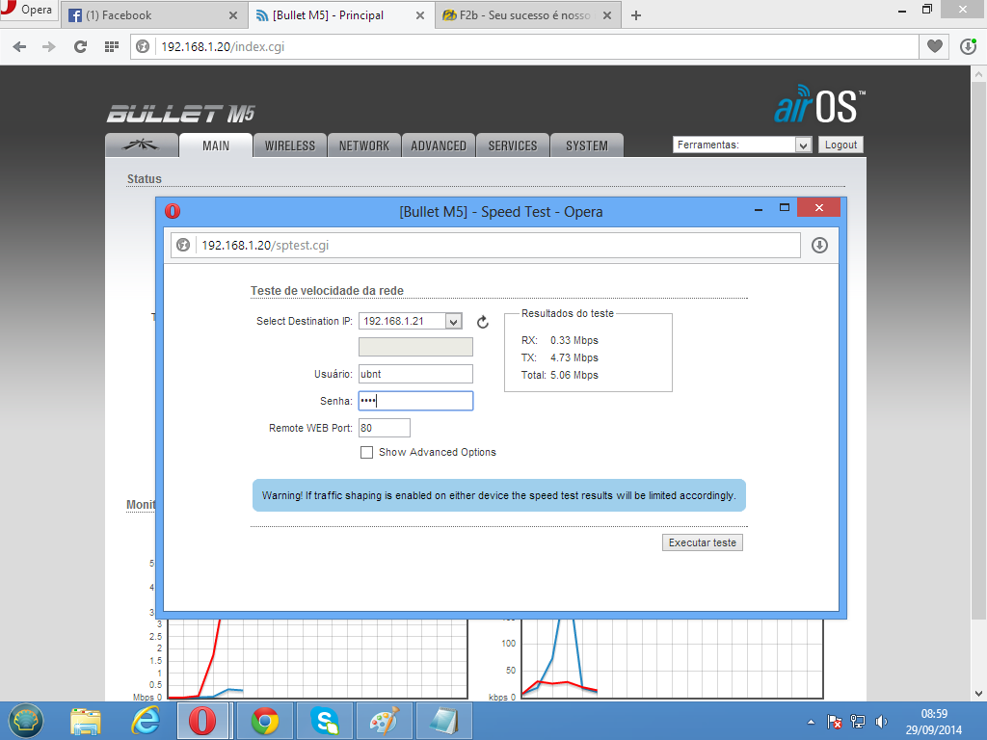Click the site info icon in main address bar
The height and width of the screenshot is (740, 987).
click(x=143, y=46)
